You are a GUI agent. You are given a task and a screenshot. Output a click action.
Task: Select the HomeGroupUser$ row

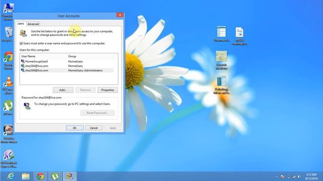[x=67, y=61]
